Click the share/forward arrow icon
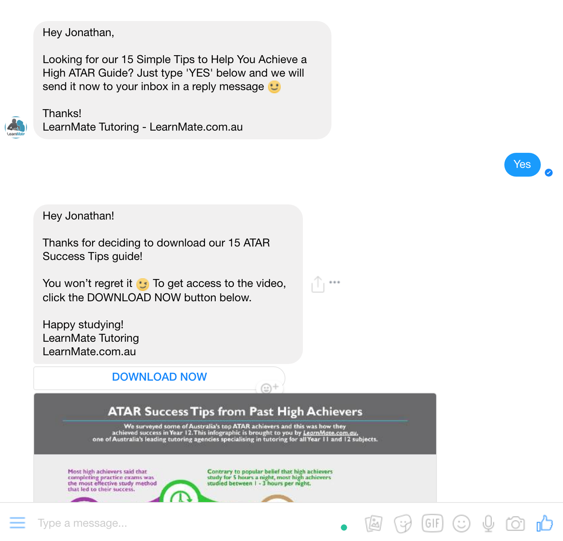This screenshot has width=563, height=541. pyautogui.click(x=318, y=284)
